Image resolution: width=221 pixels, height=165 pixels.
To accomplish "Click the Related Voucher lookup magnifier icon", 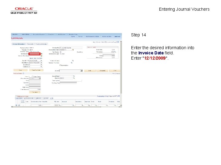I will coord(72,63).
